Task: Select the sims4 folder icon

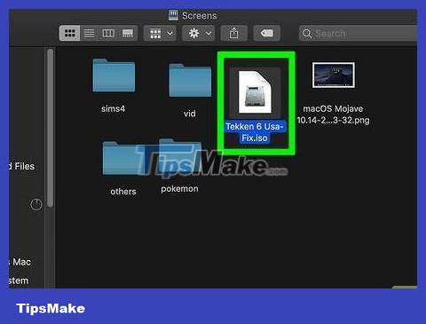Action: tap(114, 75)
